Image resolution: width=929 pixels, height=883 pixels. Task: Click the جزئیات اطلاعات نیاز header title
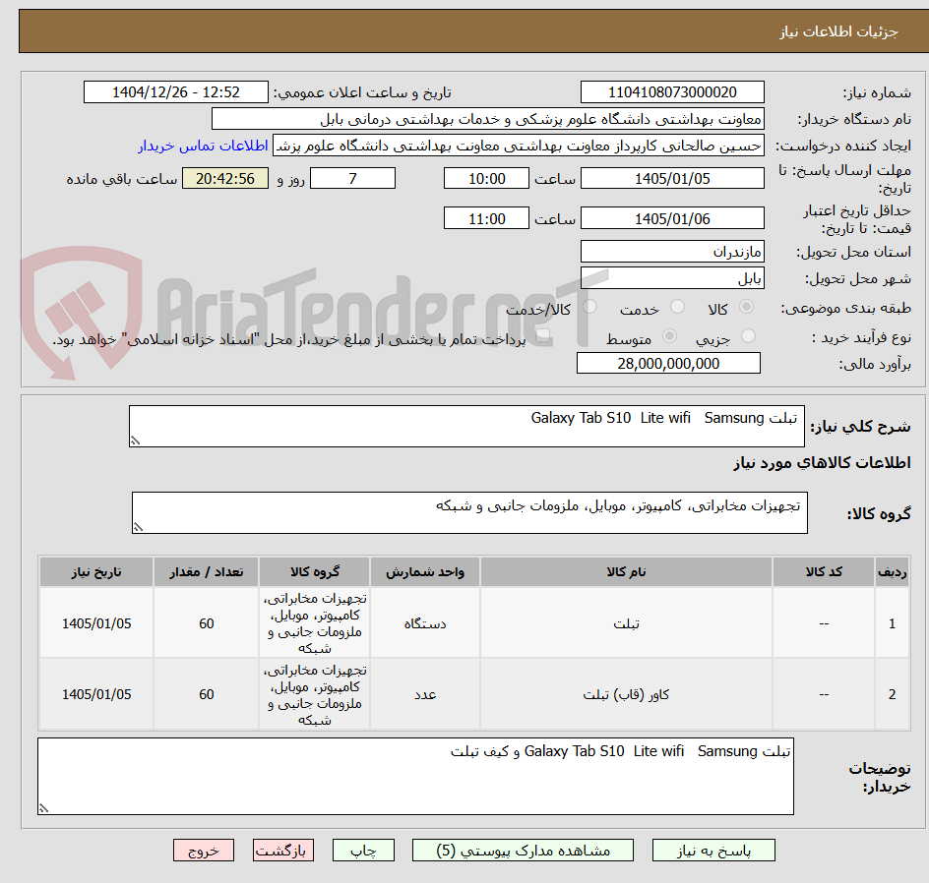pyautogui.click(x=838, y=31)
